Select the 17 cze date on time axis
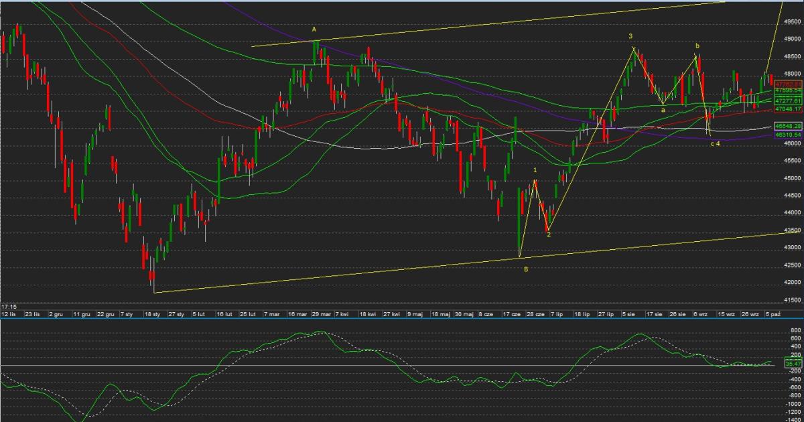804x422 pixels. pos(513,313)
